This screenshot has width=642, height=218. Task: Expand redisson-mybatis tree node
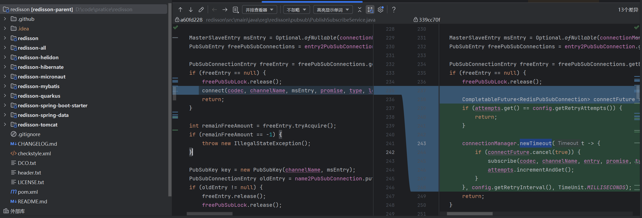tap(5, 86)
